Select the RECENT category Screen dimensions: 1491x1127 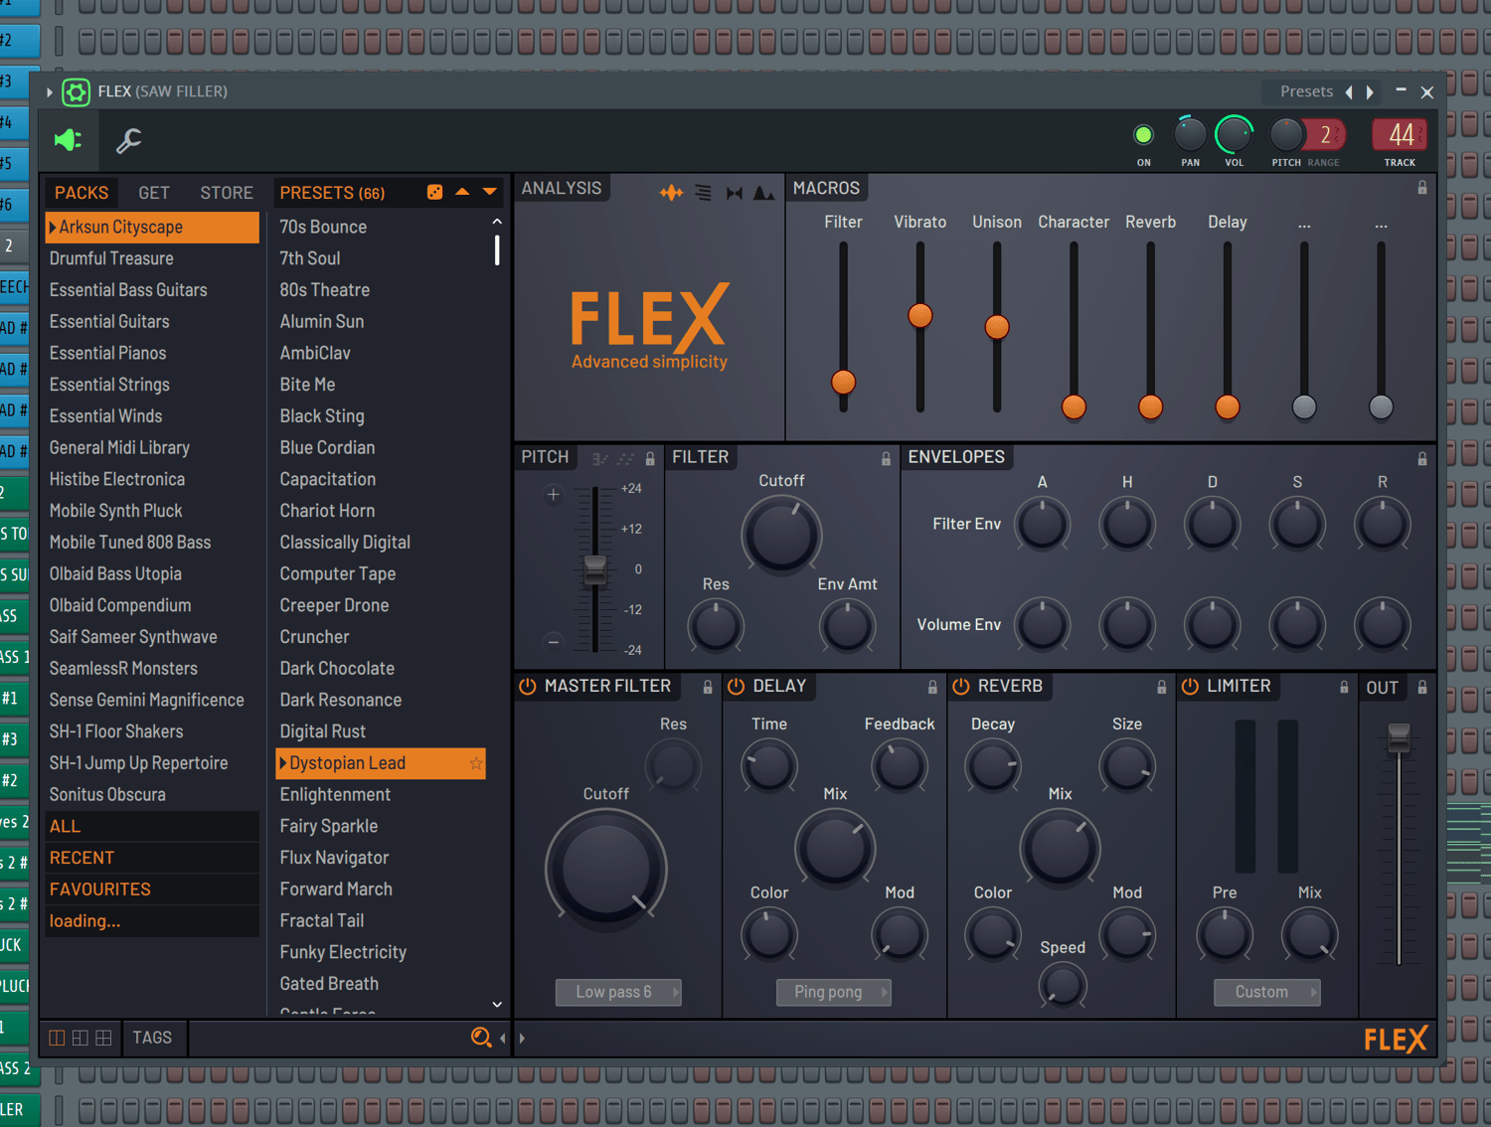(152, 858)
